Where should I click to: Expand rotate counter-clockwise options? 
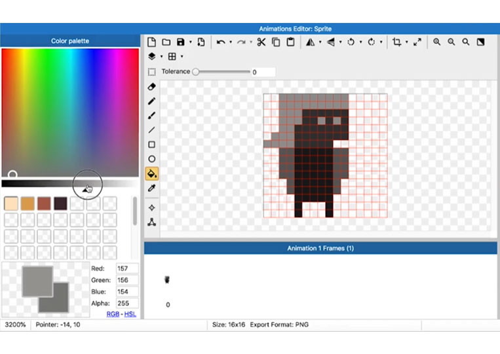click(360, 42)
